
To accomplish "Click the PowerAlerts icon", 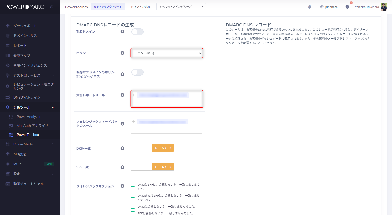I will point(8,144).
